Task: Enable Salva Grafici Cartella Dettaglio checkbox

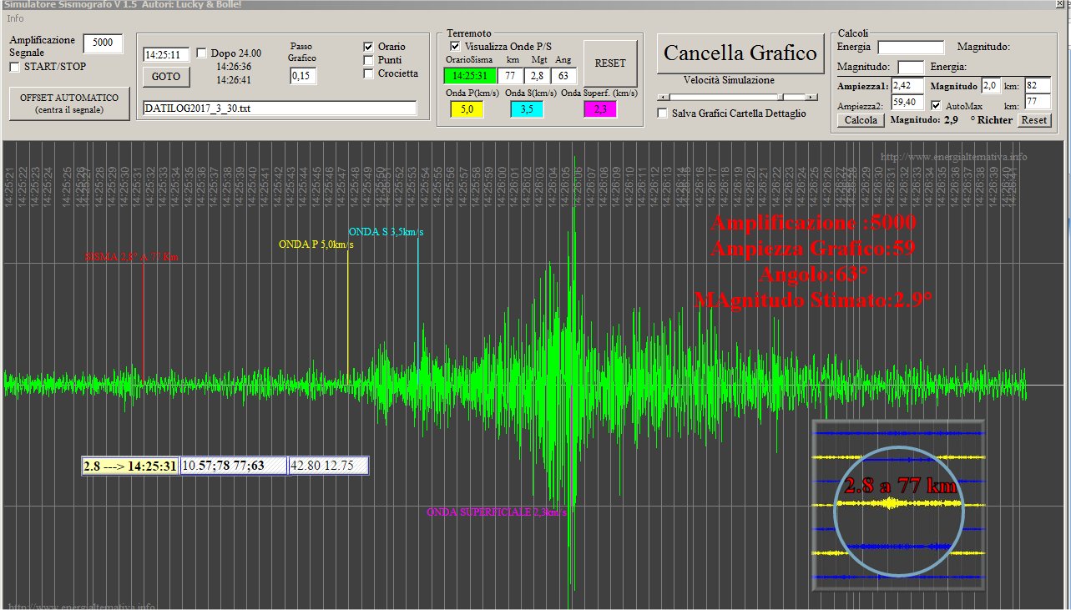Action: pos(663,113)
